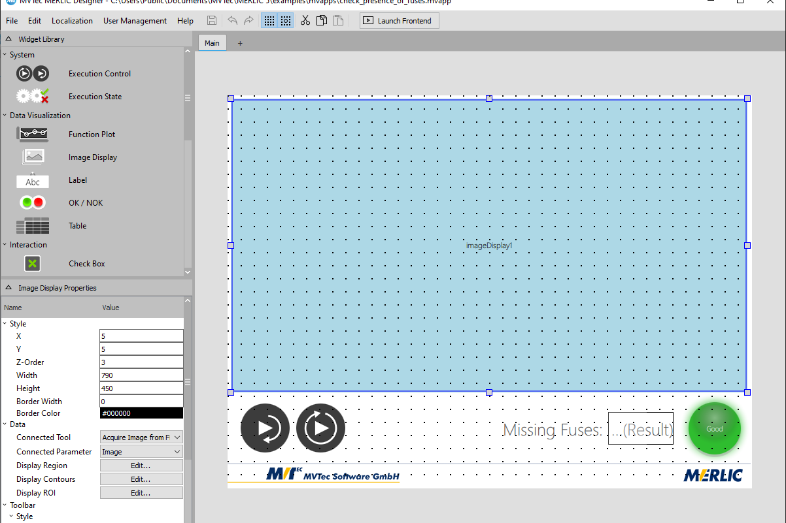Click the Border Color black swatch
Screen dimensions: 786x523
[x=141, y=413]
